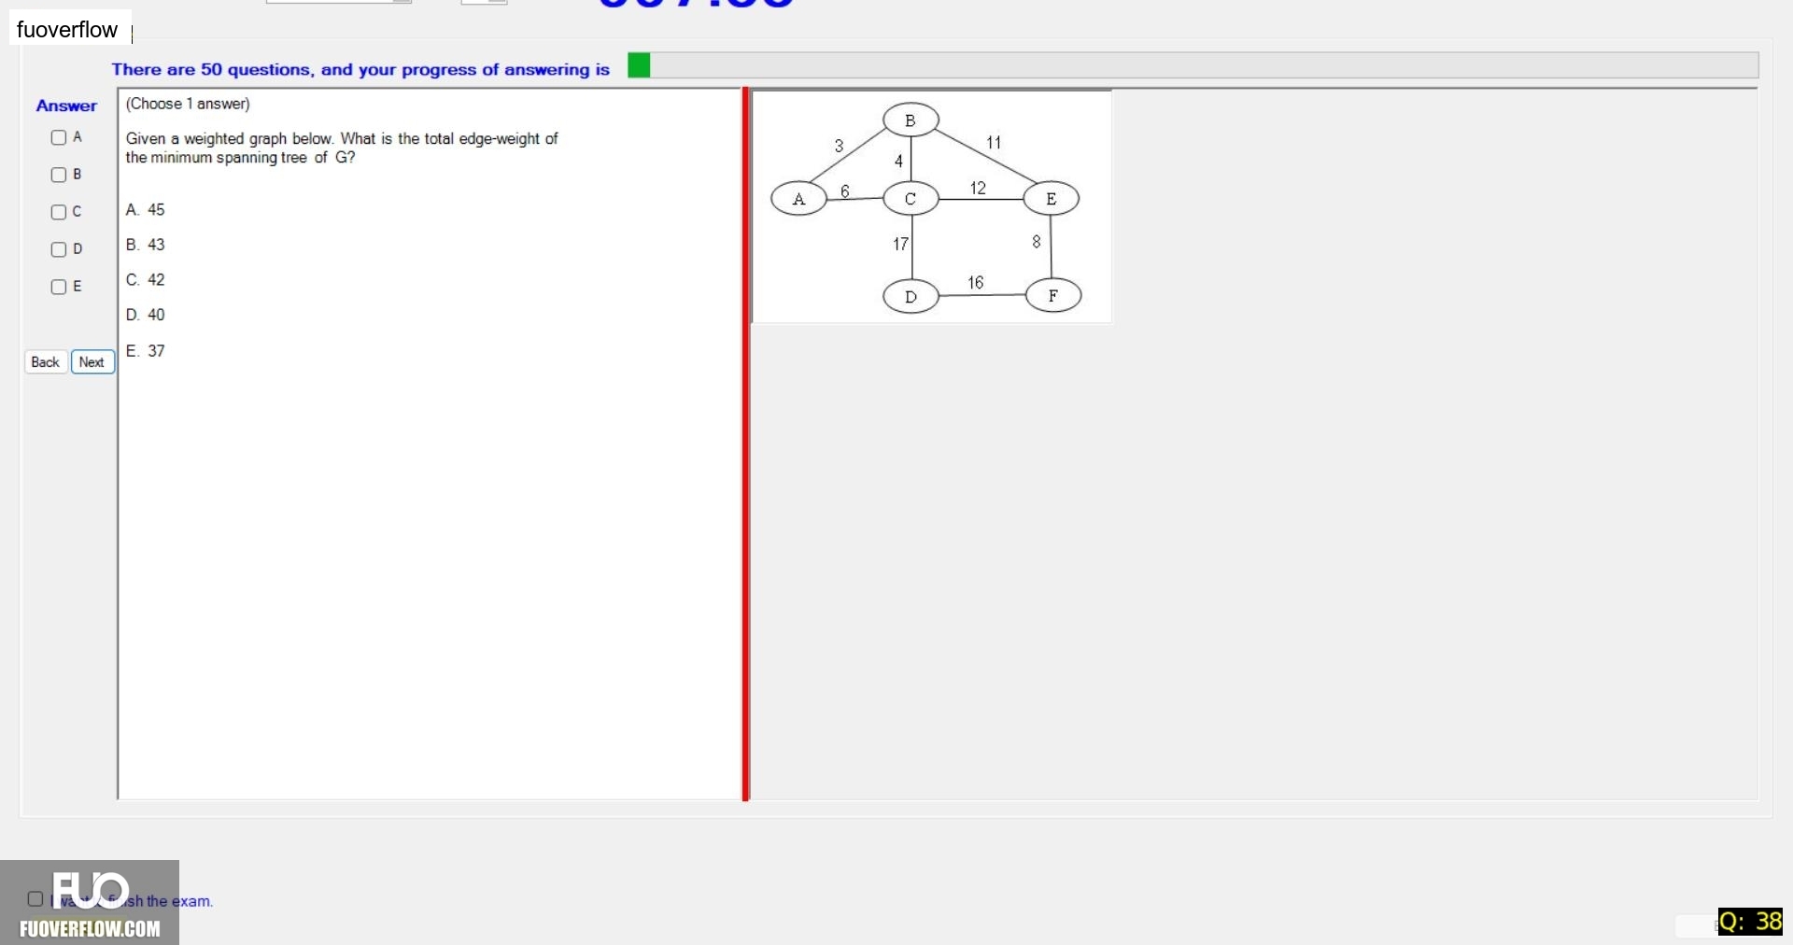Click node D in the graph
The width and height of the screenshot is (1793, 945).
pyautogui.click(x=911, y=297)
